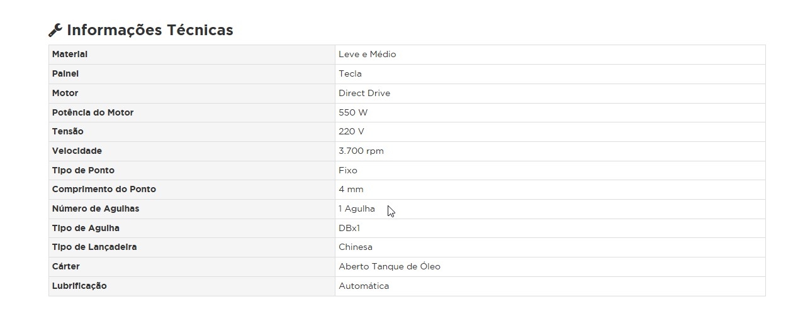Click the DBx1 needle type value
This screenshot has width=798, height=319.
349,228
